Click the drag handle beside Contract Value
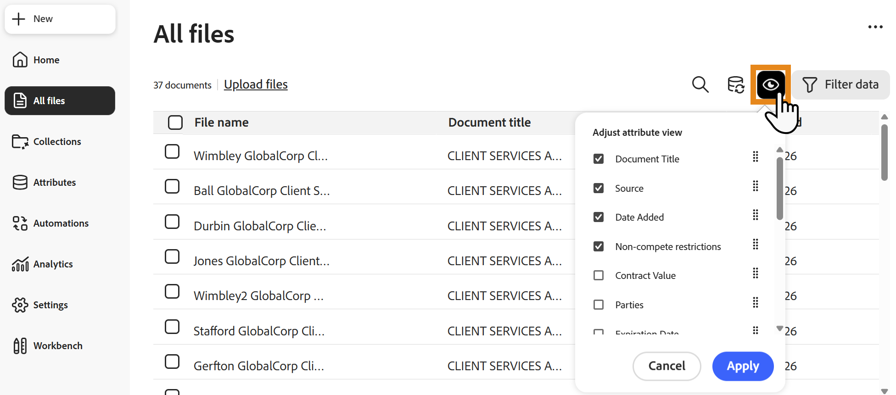The width and height of the screenshot is (896, 395). [756, 273]
